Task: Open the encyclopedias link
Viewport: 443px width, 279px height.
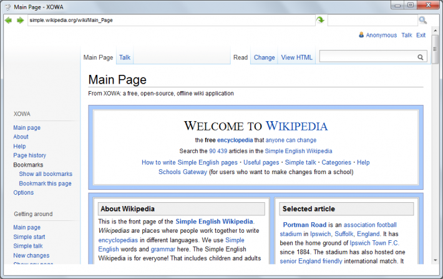Action: tap(118, 240)
